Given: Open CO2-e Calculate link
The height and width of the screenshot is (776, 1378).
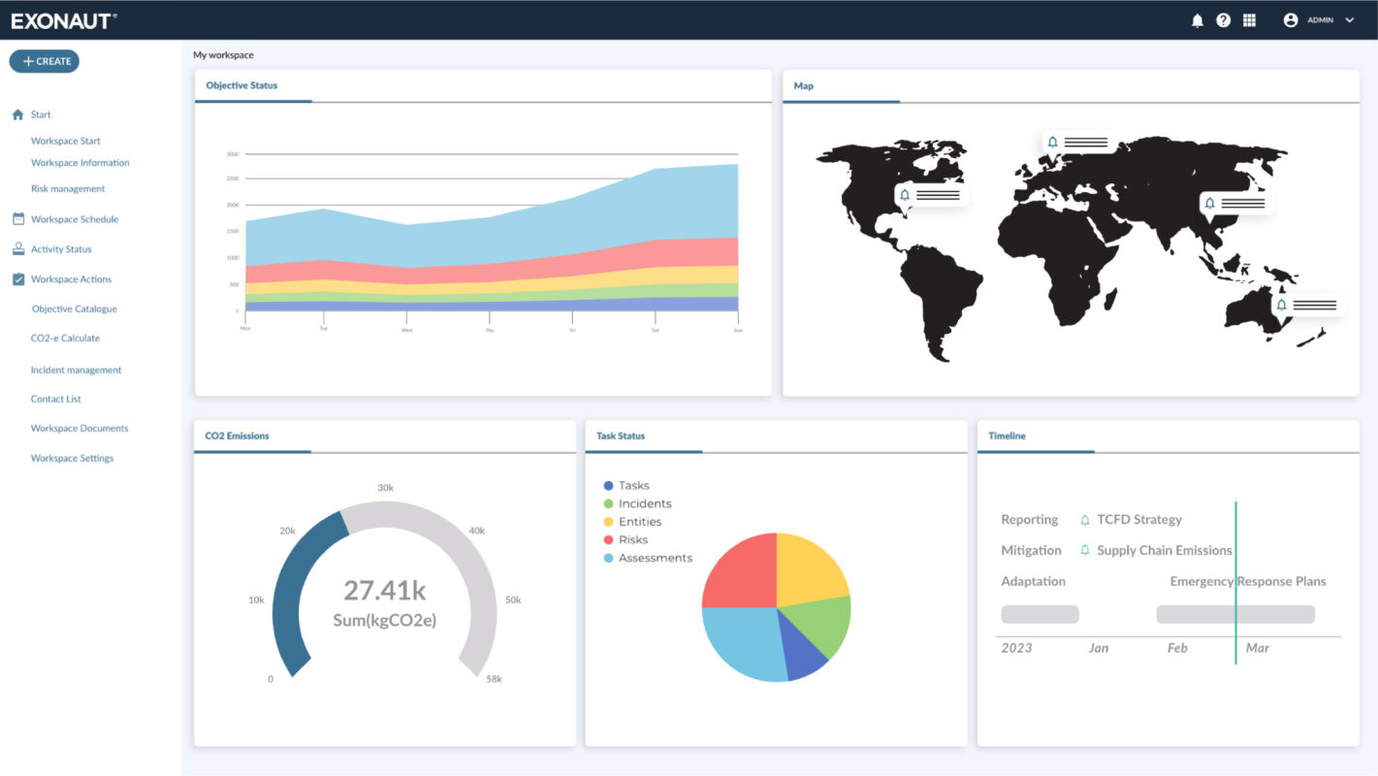Looking at the screenshot, I should (66, 339).
